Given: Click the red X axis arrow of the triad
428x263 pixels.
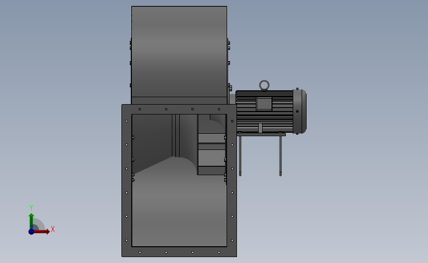Looking at the screenshot, I should [41, 231].
